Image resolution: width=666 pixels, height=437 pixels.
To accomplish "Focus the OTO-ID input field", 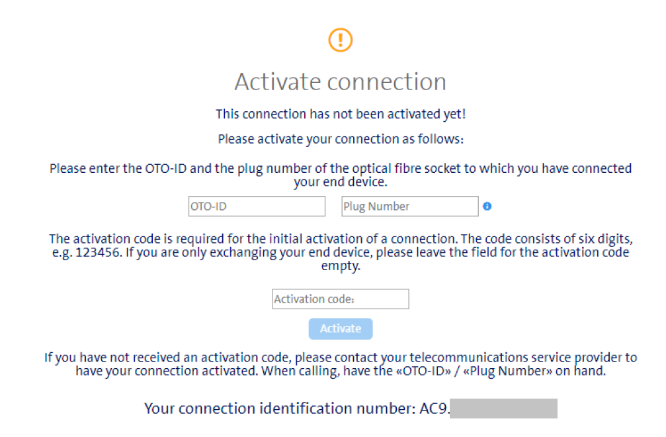I will [257, 206].
